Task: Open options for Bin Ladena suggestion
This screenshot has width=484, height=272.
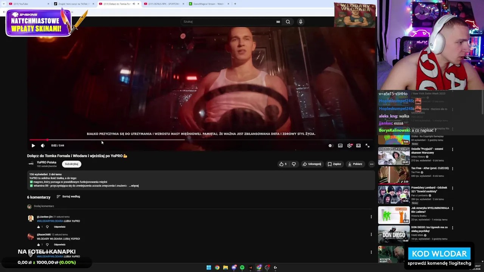Action: (452, 208)
